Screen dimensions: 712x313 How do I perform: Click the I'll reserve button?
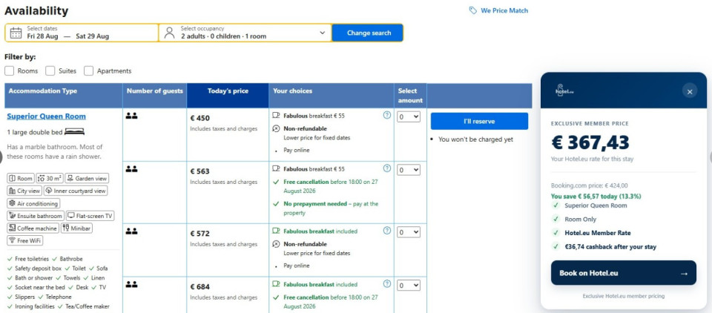[479, 122]
